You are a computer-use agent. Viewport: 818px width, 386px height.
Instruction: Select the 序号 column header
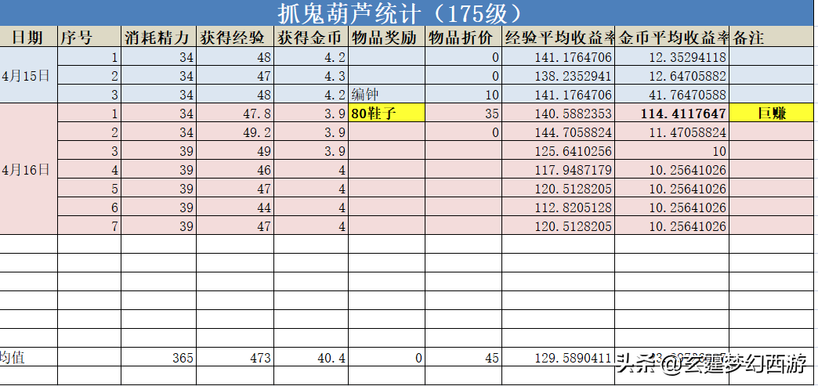click(x=89, y=38)
